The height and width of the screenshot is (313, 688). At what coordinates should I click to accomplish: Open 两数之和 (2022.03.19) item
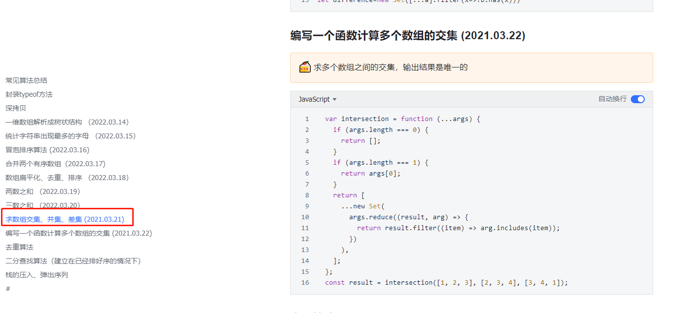coord(43,191)
